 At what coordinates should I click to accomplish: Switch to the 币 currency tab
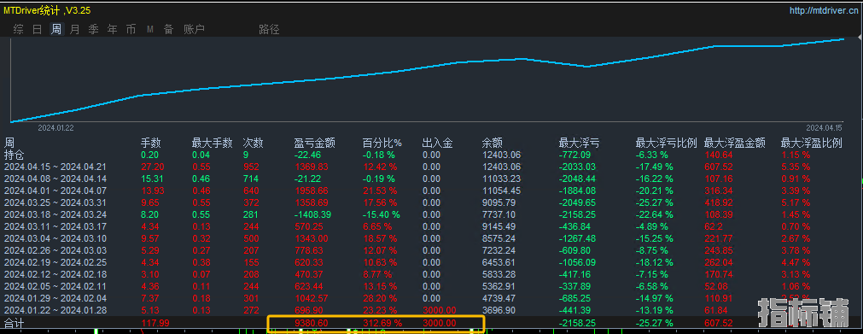click(131, 30)
